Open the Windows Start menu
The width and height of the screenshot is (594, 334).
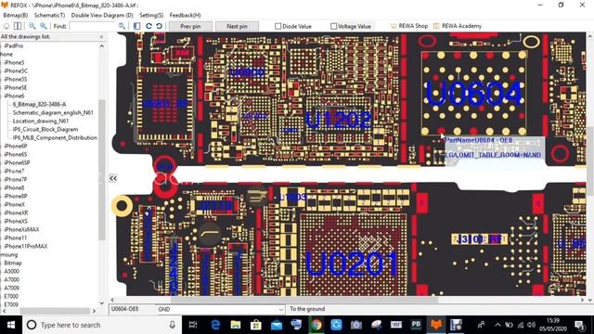(x=11, y=325)
